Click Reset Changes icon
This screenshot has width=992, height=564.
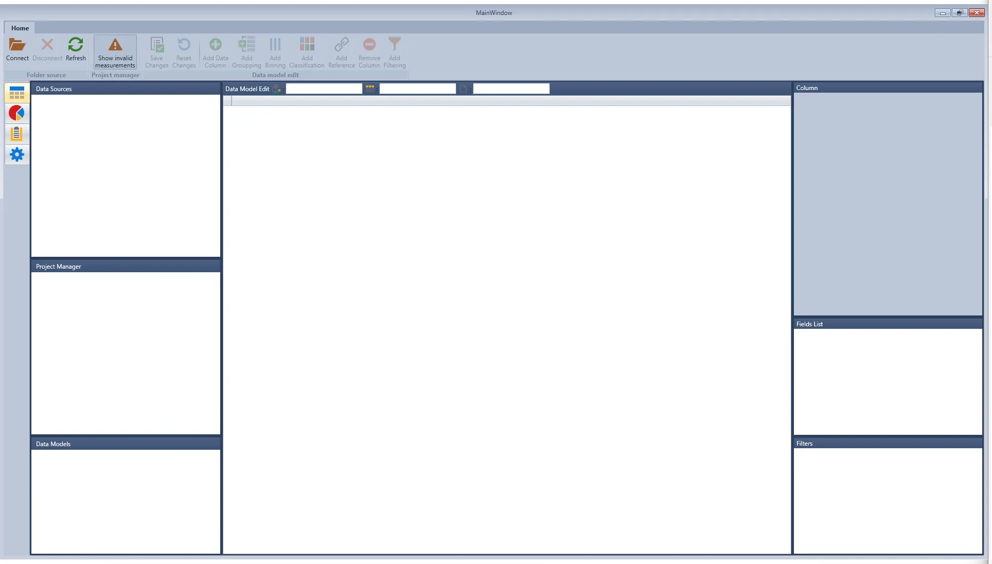pos(184,45)
